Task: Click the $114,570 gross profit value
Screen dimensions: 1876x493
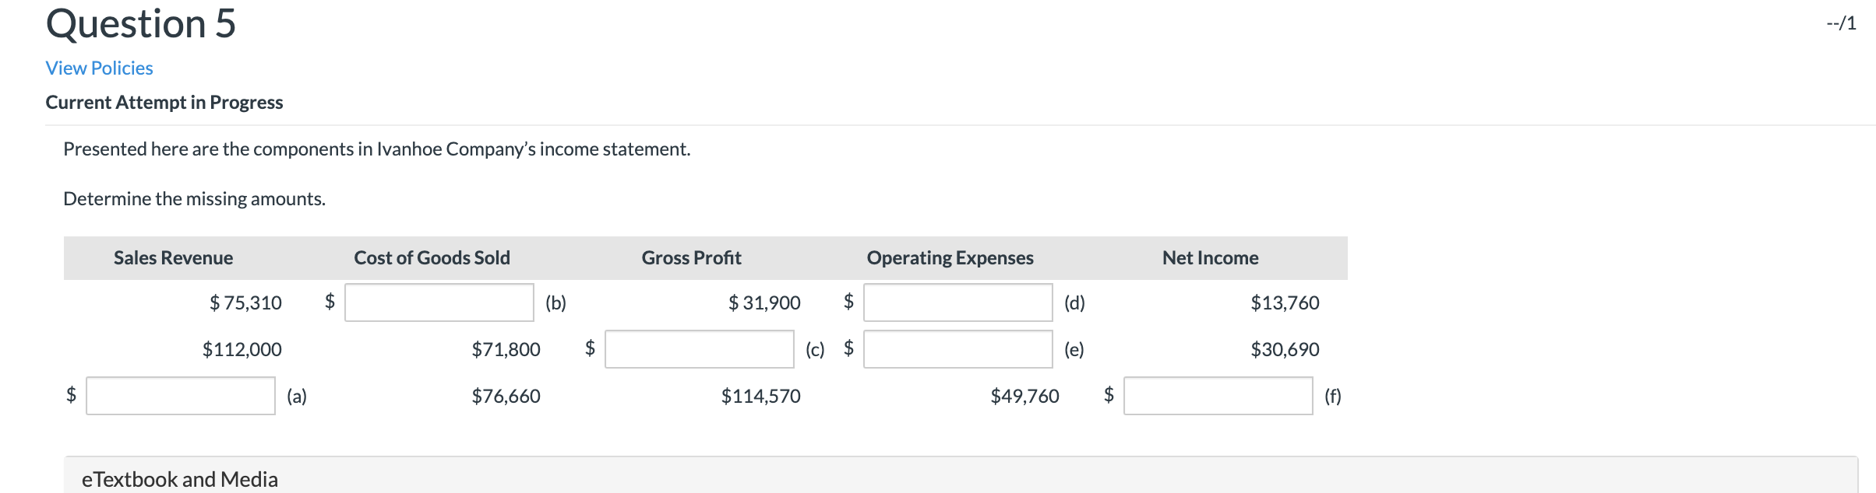Action: (x=760, y=397)
